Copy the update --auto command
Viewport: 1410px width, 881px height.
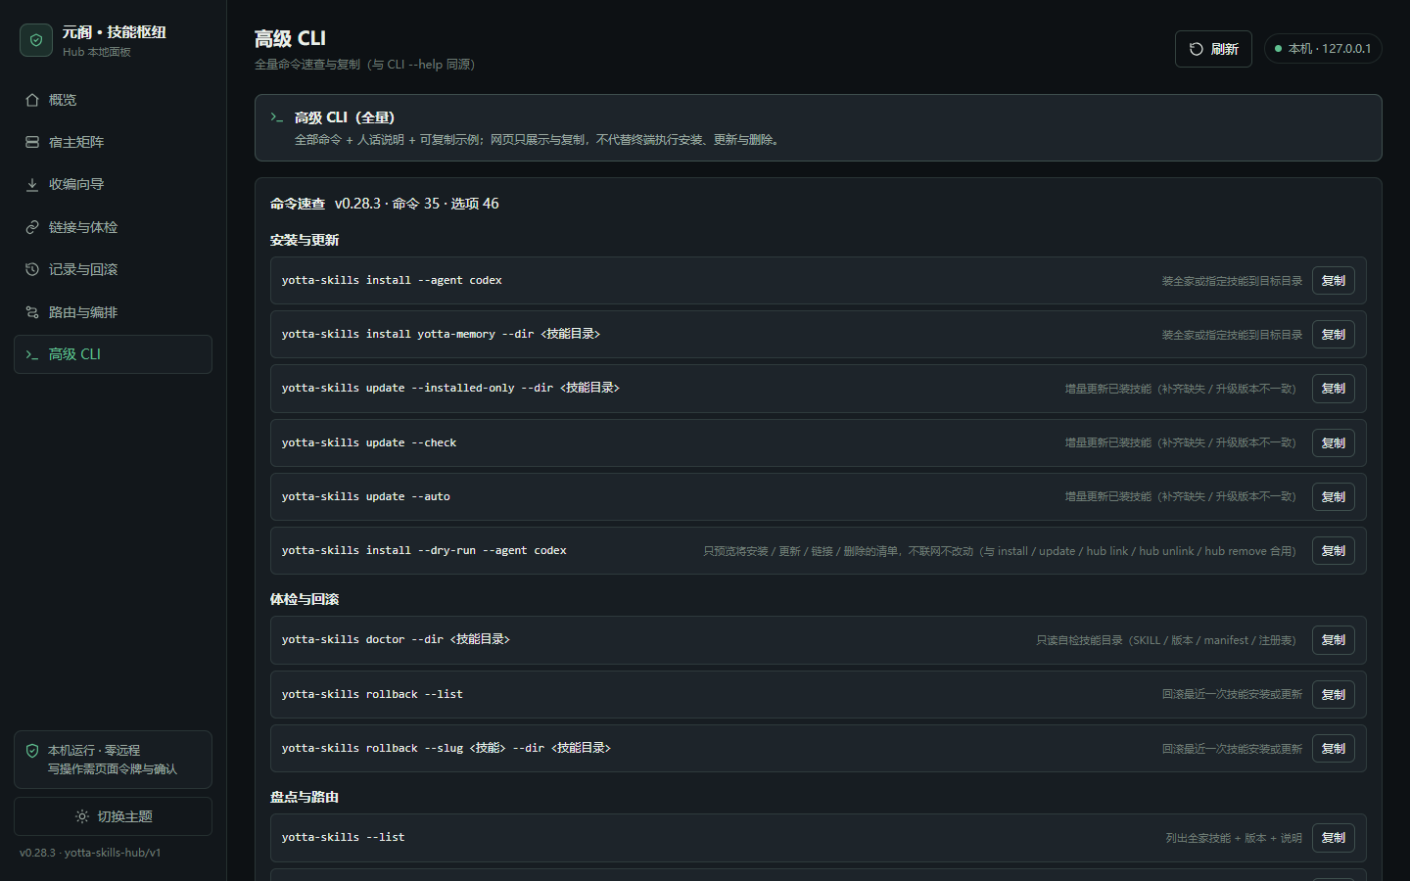coord(1334,497)
